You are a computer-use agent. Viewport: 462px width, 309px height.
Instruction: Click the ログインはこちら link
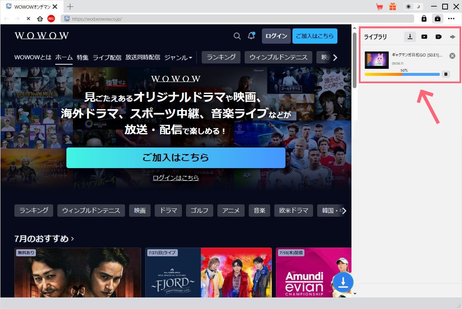click(176, 178)
